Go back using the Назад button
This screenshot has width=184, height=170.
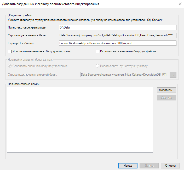pos(128,166)
